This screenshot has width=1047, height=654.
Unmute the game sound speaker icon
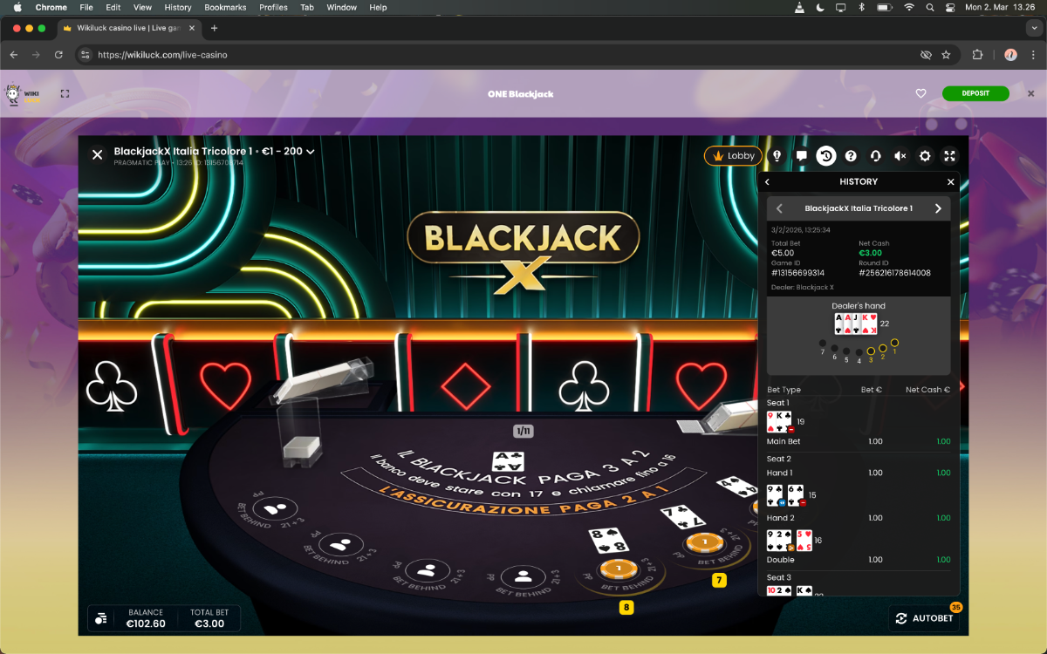pos(900,156)
